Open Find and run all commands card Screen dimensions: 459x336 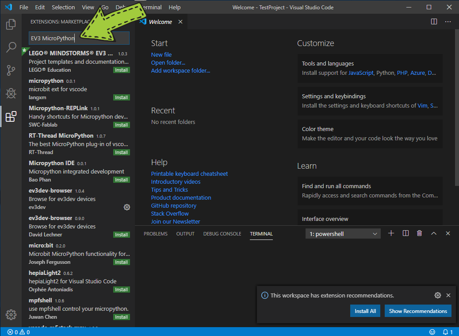tap(370, 191)
